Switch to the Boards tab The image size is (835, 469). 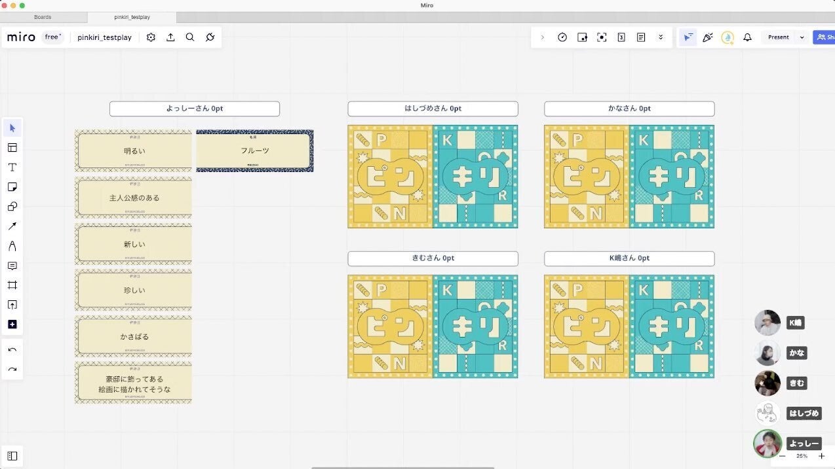[x=43, y=17]
